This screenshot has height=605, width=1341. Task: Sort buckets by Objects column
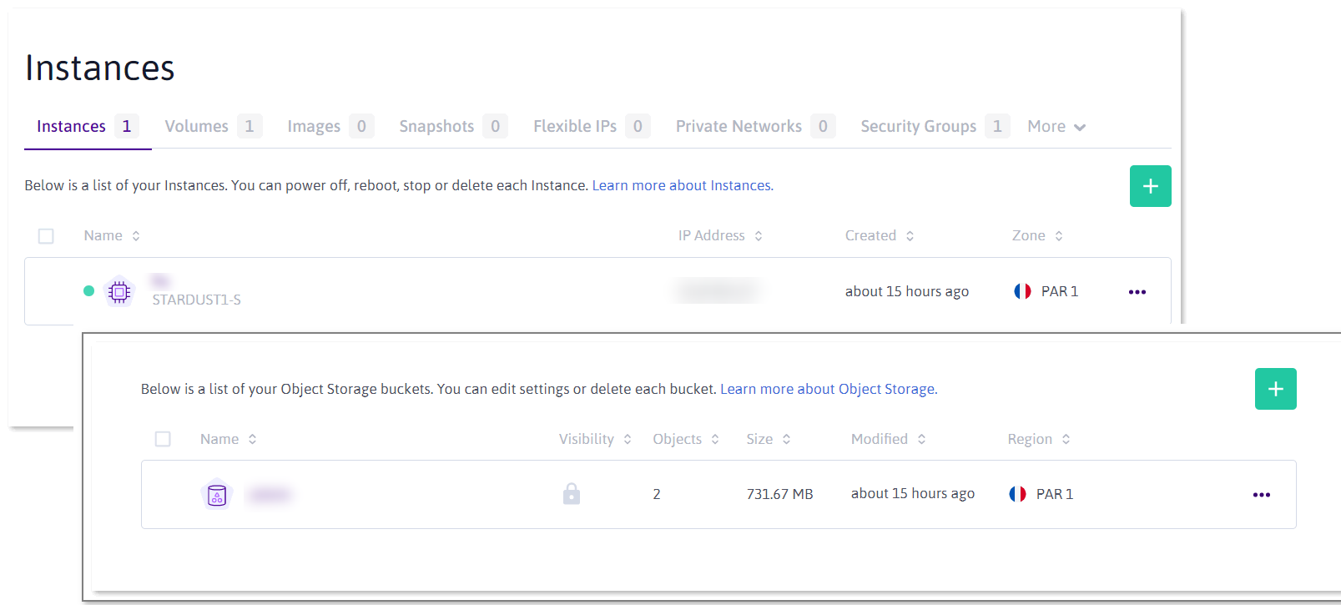coord(686,439)
